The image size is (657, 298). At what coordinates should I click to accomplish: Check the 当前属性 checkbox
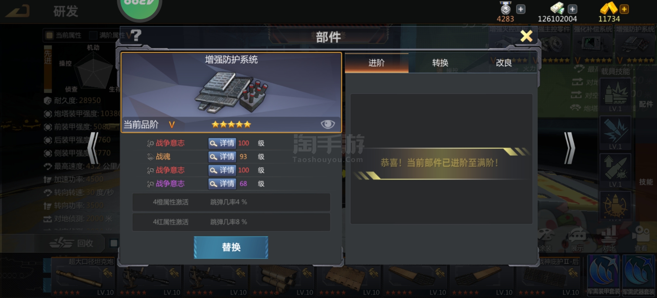(x=49, y=35)
